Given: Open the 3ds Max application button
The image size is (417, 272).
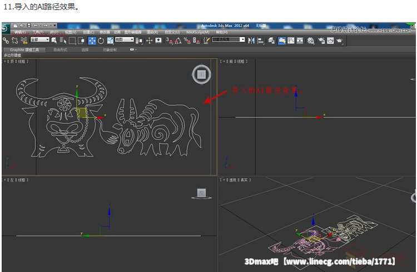Looking at the screenshot, I should point(6,29).
